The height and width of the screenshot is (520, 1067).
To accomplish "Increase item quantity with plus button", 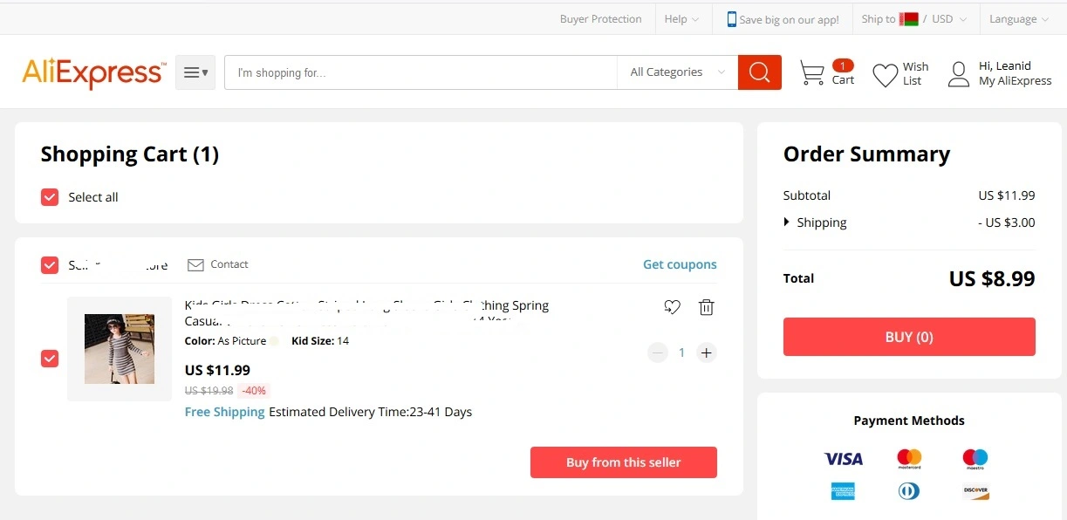I will [x=707, y=352].
